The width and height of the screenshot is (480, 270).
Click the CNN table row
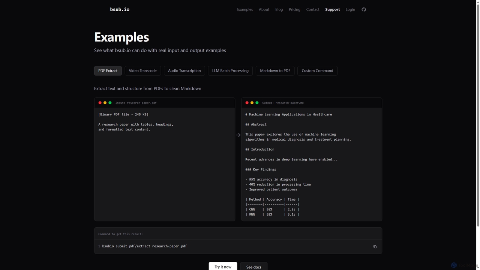click(272, 210)
